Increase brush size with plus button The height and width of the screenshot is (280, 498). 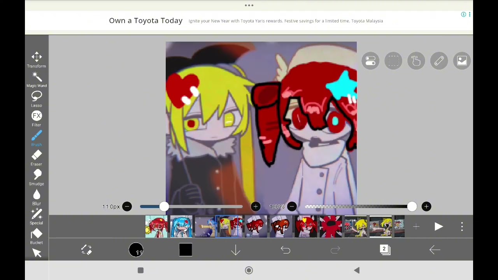256,206
